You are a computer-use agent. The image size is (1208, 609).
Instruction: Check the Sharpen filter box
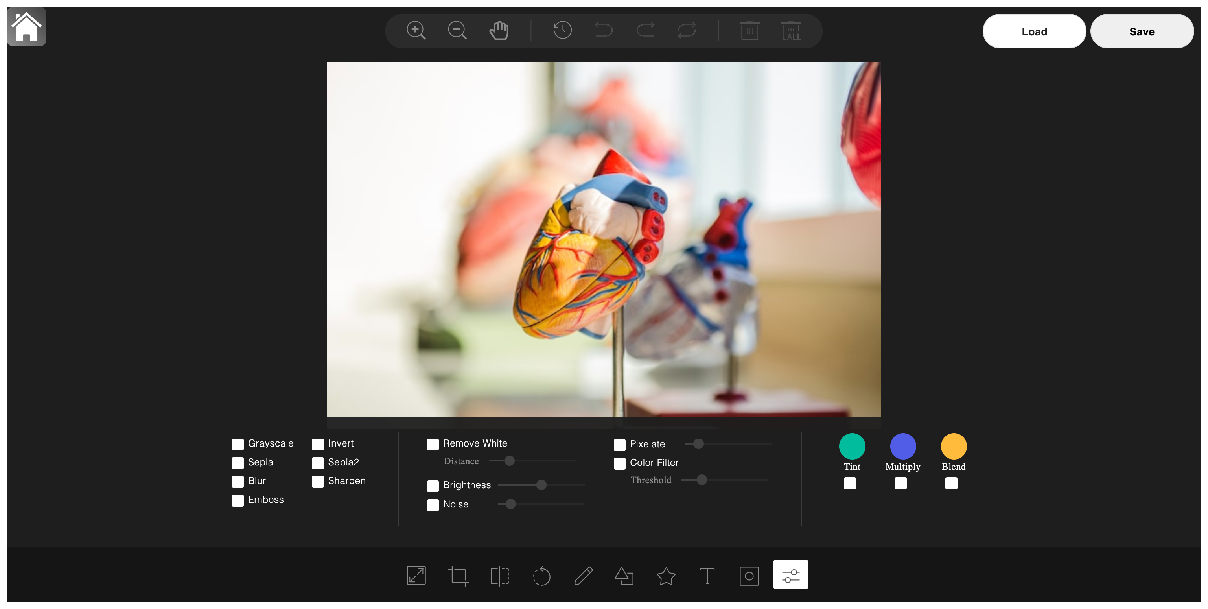coord(318,482)
